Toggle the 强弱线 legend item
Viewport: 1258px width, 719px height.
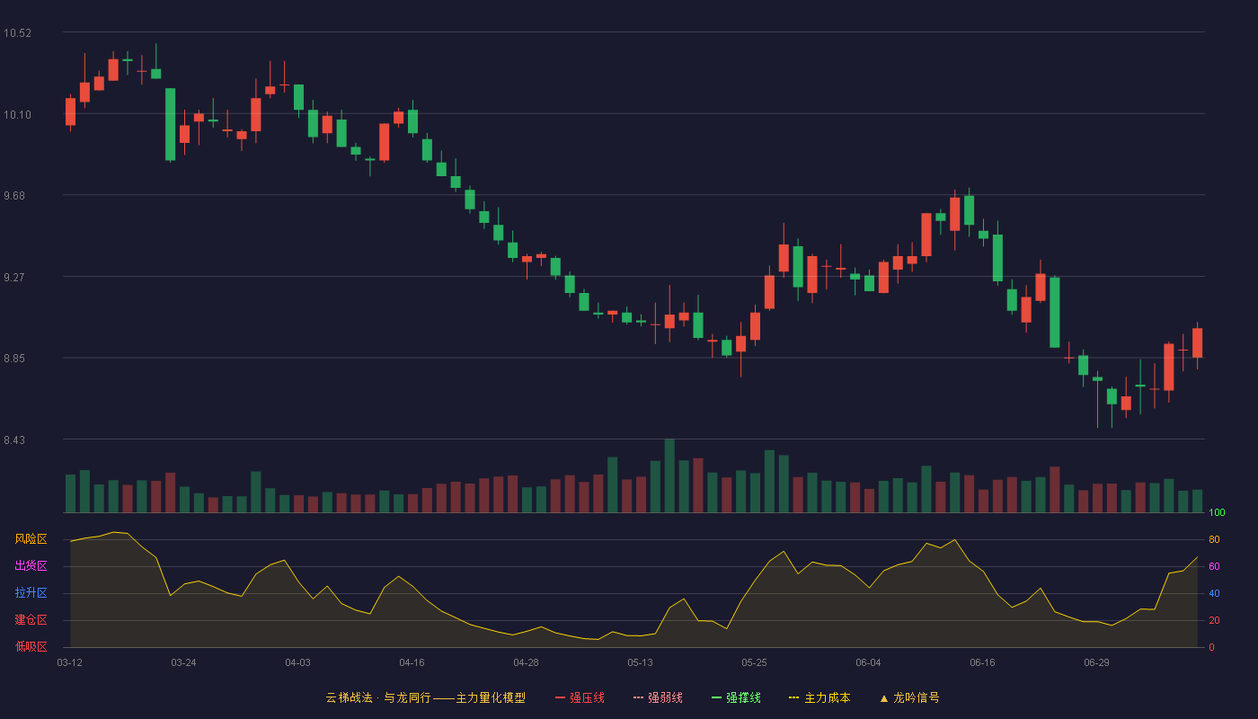[659, 697]
